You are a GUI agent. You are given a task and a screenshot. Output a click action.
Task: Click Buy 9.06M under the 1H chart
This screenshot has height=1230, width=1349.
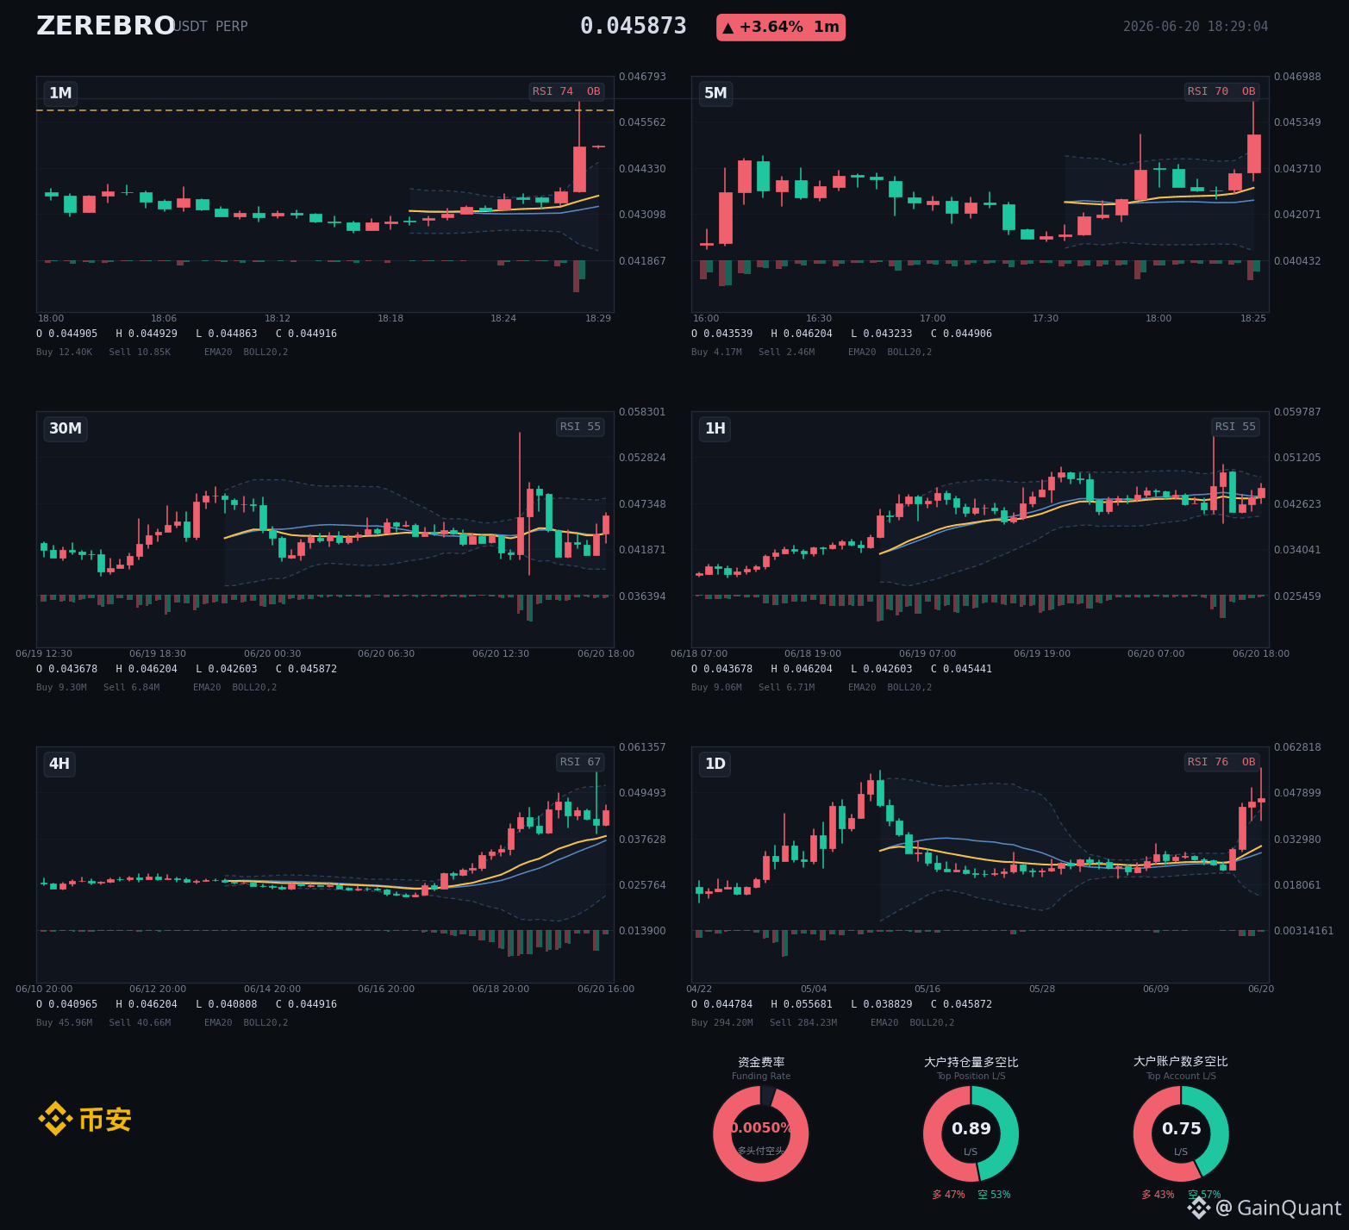716,687
